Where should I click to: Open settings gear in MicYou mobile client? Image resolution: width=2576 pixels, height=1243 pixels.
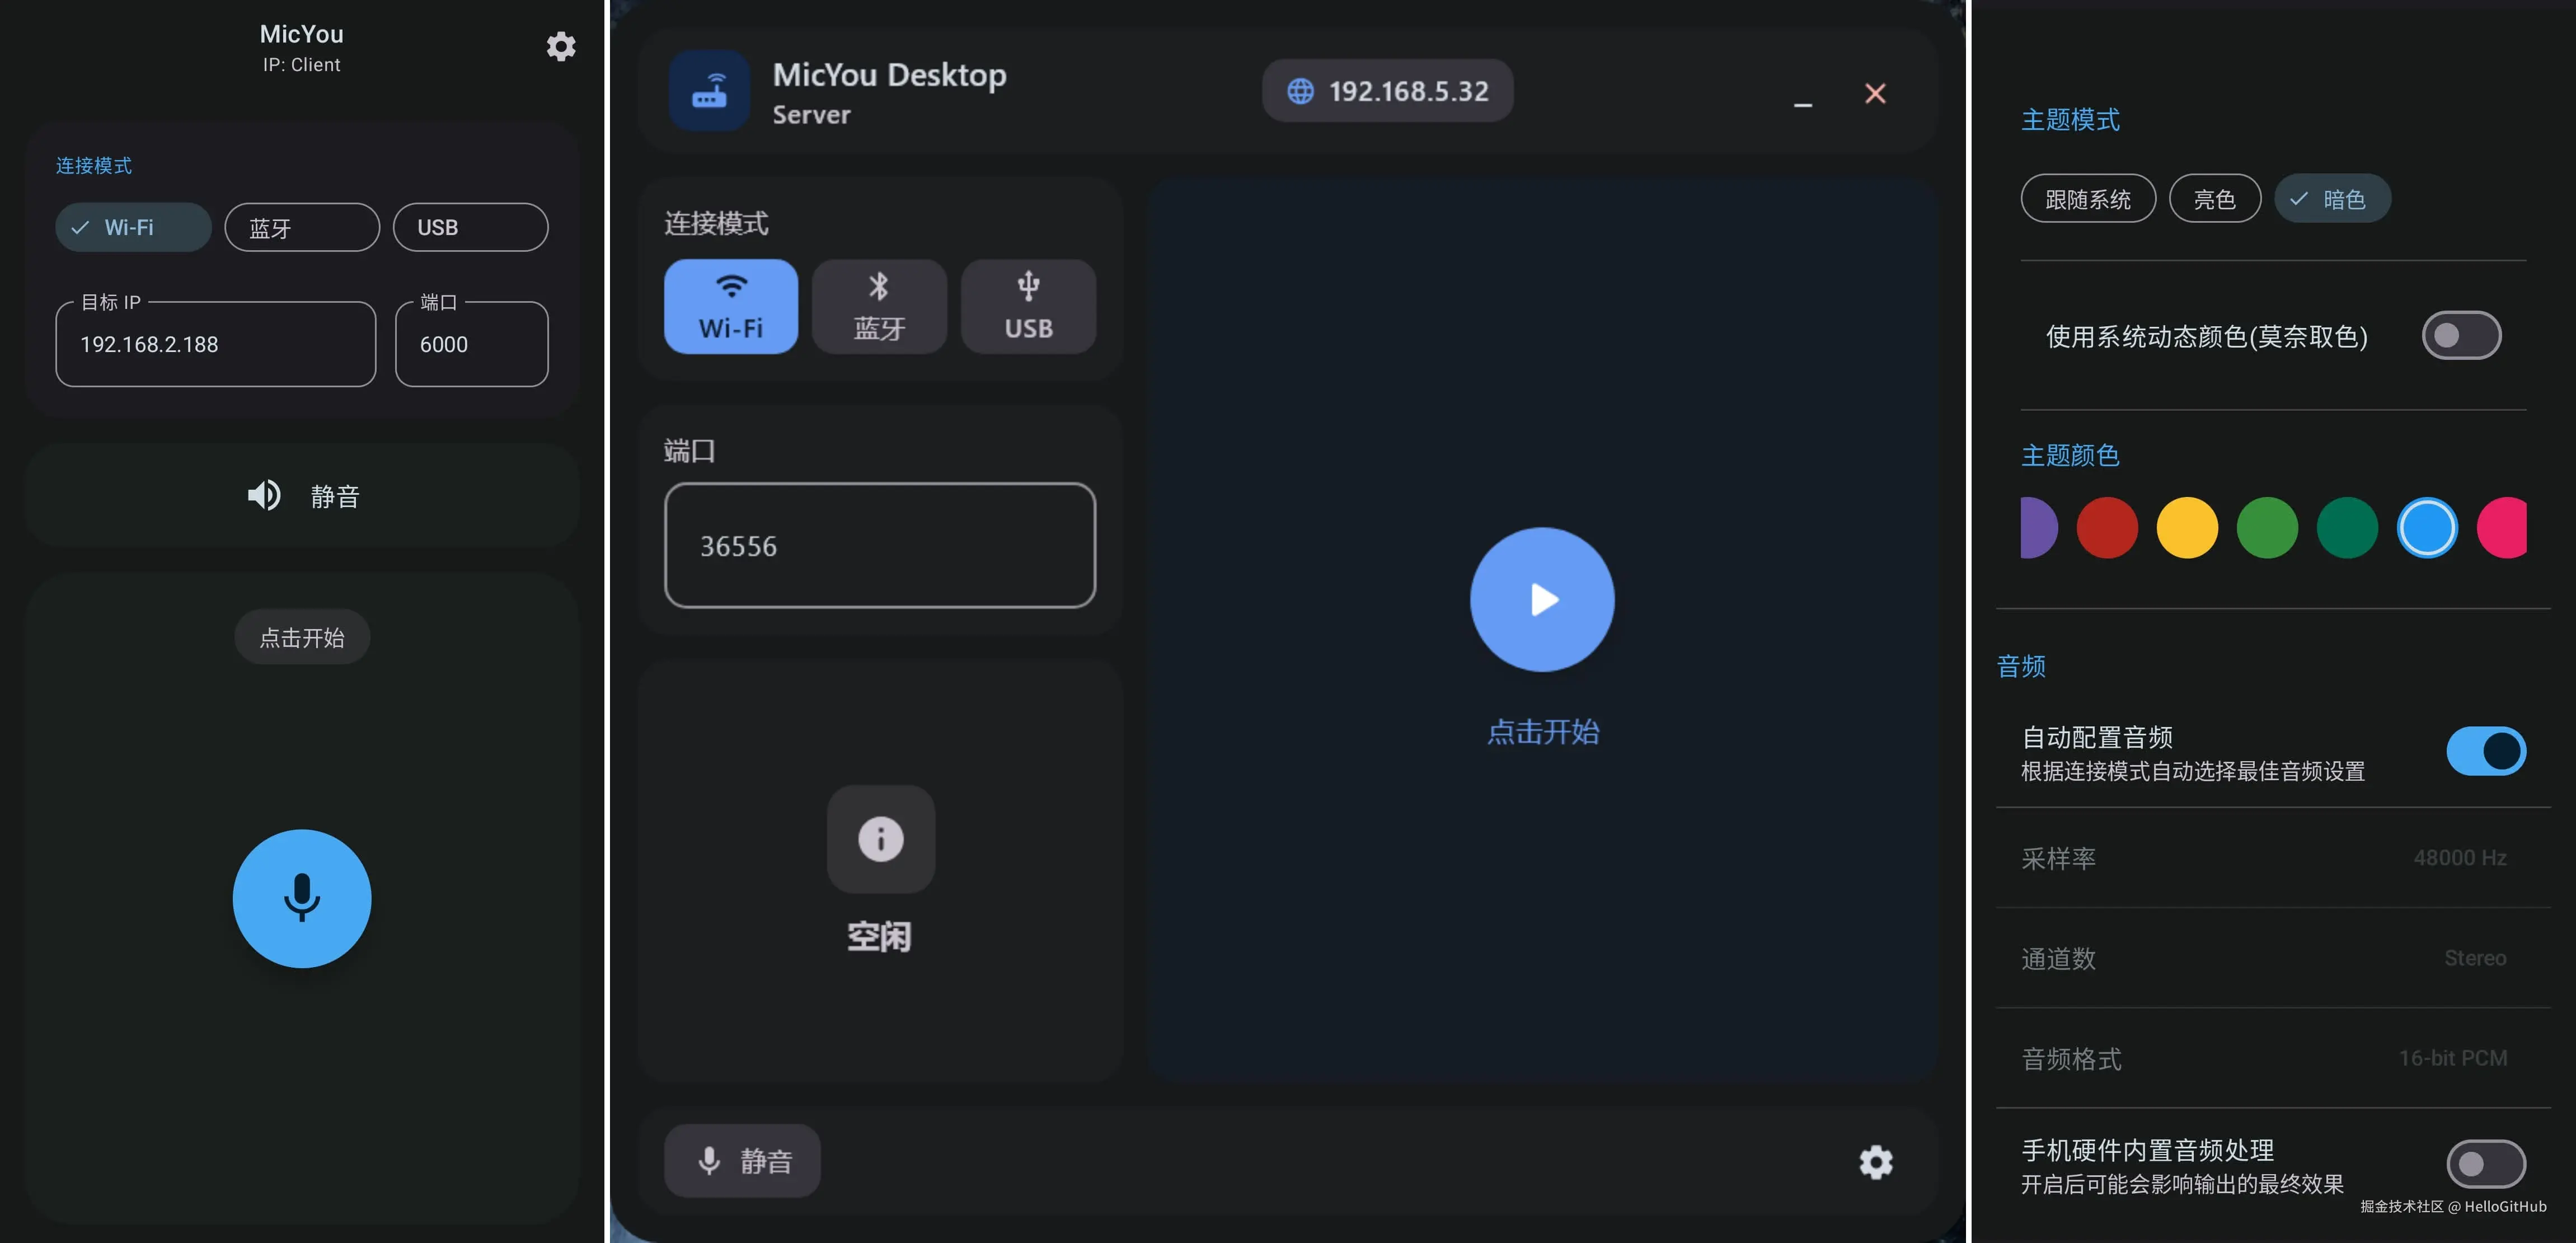point(561,46)
